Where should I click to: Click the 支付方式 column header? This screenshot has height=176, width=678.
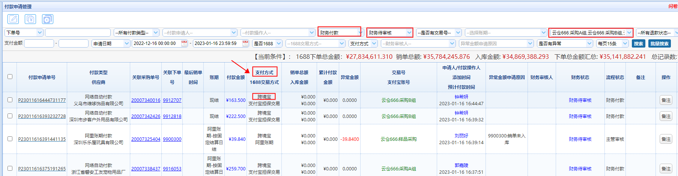pyautogui.click(x=265, y=72)
